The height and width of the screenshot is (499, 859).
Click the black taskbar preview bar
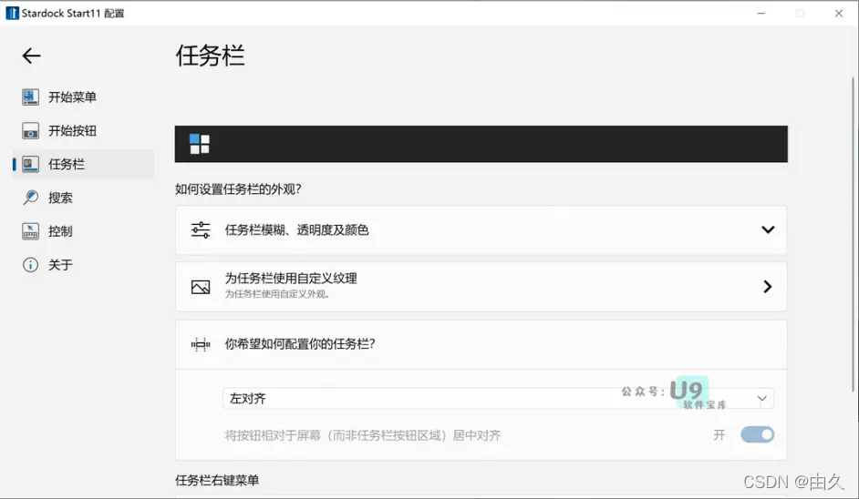pos(481,144)
